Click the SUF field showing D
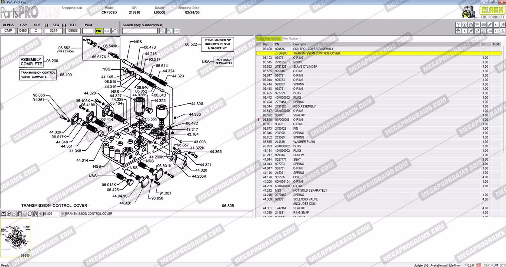This screenshot has width=506, height=267. pos(36,31)
